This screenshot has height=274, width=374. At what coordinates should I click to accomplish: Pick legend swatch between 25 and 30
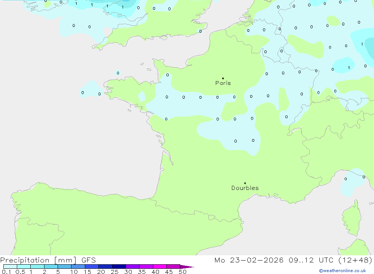pyautogui.click(x=119, y=267)
